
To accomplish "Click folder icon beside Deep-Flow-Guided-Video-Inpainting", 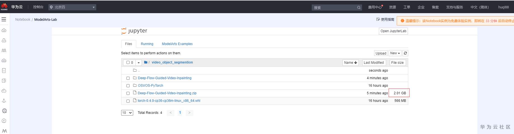I will (135, 78).
